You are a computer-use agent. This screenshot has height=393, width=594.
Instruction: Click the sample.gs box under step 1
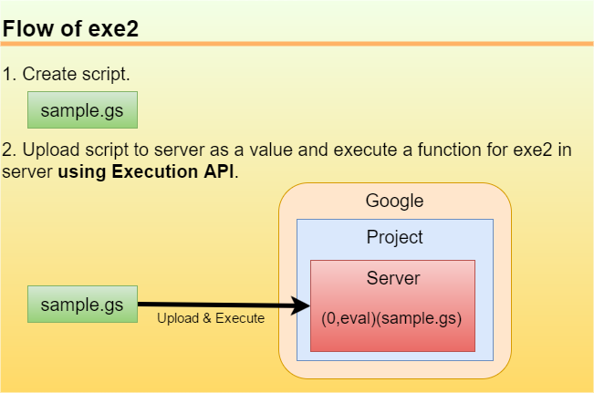[x=82, y=109]
